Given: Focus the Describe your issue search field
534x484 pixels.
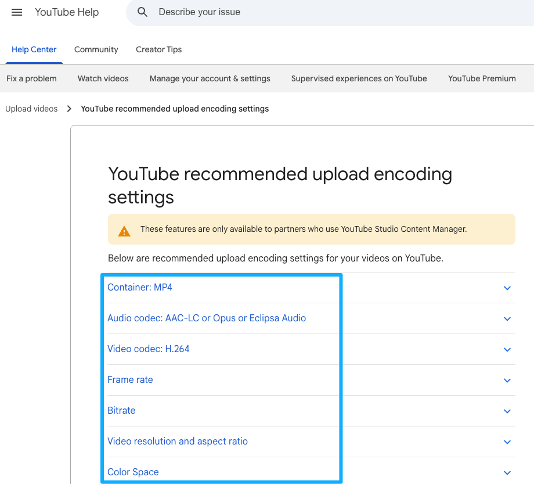Looking at the screenshot, I should click(330, 12).
